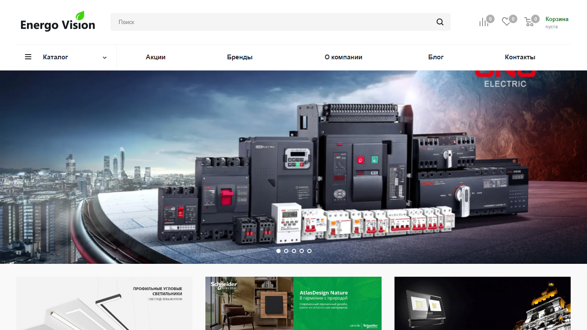Go to the Акции page
The image size is (587, 330).
pos(156,57)
